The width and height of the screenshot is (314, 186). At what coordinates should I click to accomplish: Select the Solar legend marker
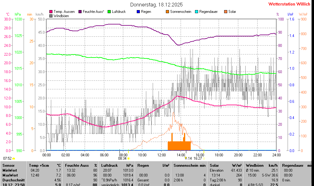point(226,12)
